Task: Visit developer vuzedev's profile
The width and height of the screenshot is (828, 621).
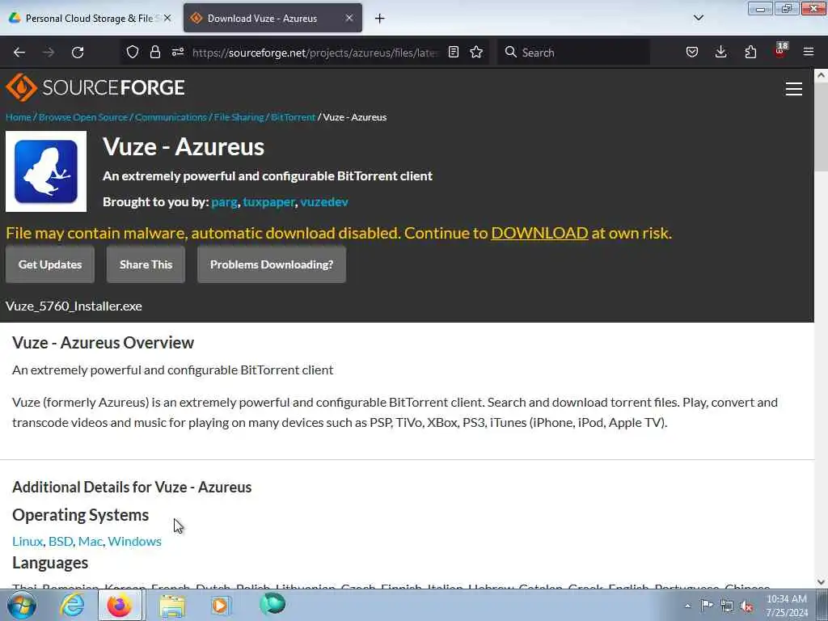Action: 324,202
